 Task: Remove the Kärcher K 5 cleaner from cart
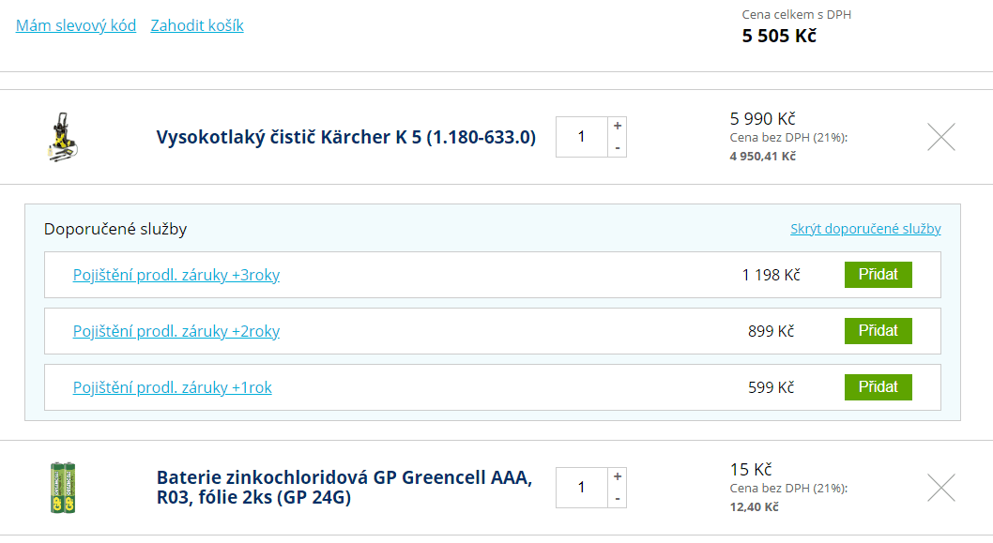point(940,136)
